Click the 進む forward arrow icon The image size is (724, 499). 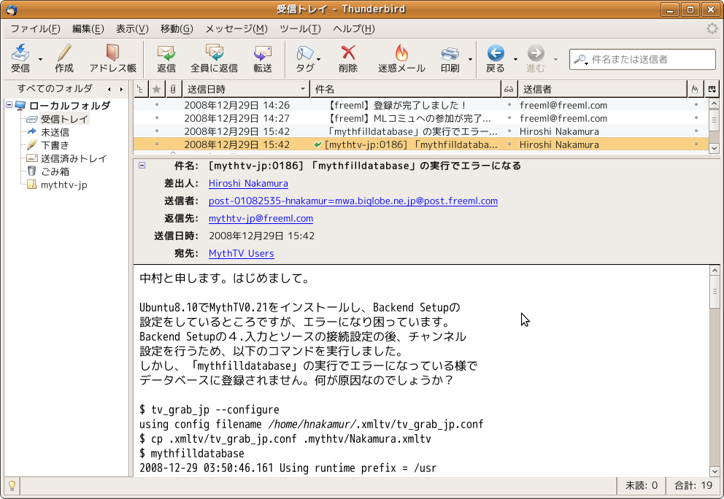click(x=536, y=53)
